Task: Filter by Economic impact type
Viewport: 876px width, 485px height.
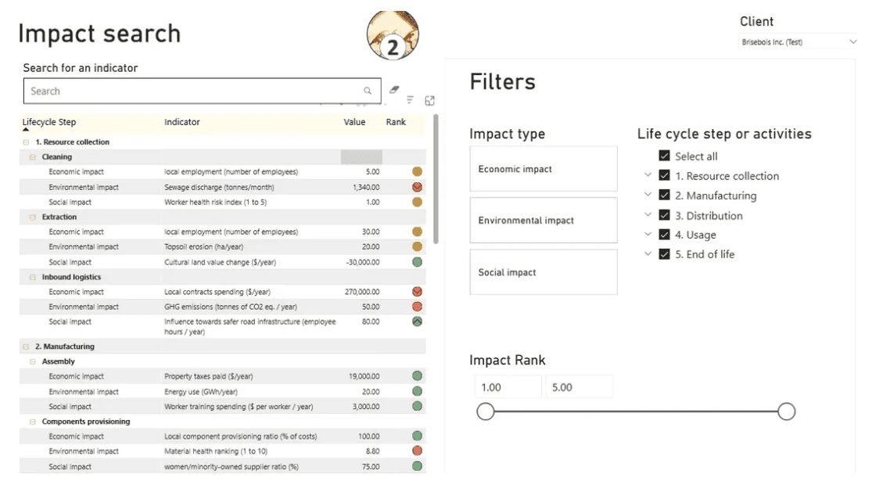Action: click(x=544, y=169)
